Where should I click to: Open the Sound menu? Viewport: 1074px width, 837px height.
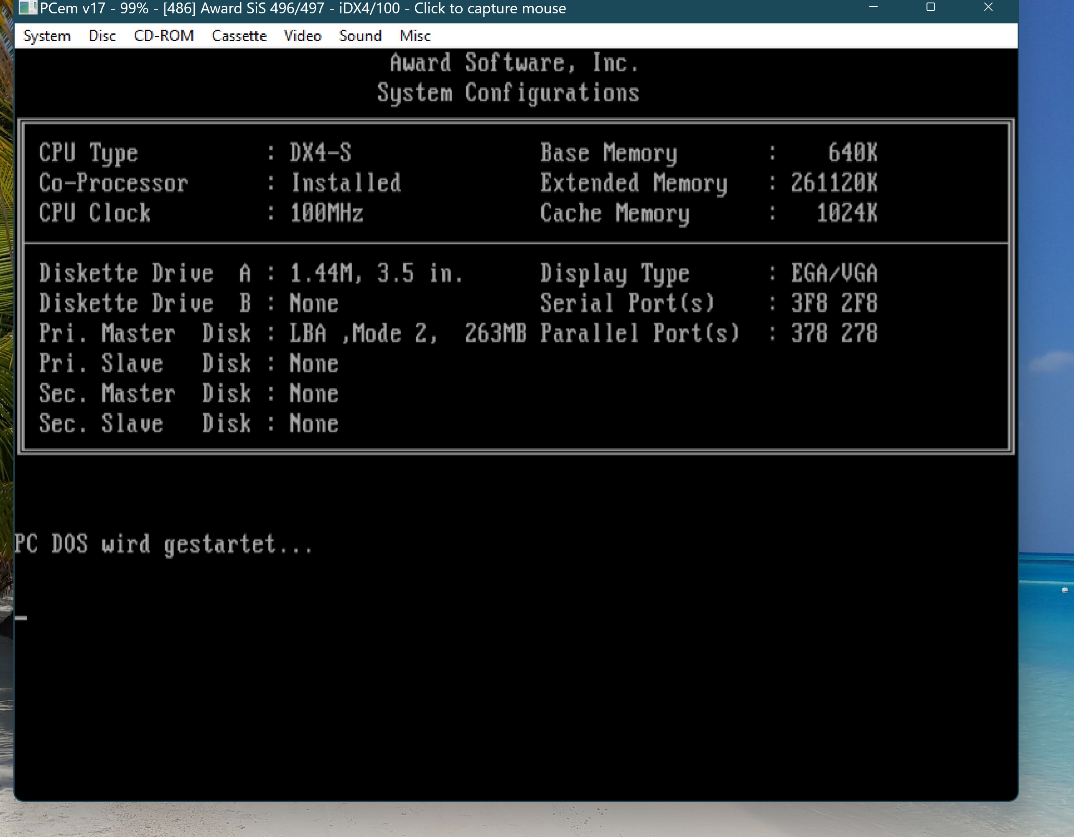(361, 36)
